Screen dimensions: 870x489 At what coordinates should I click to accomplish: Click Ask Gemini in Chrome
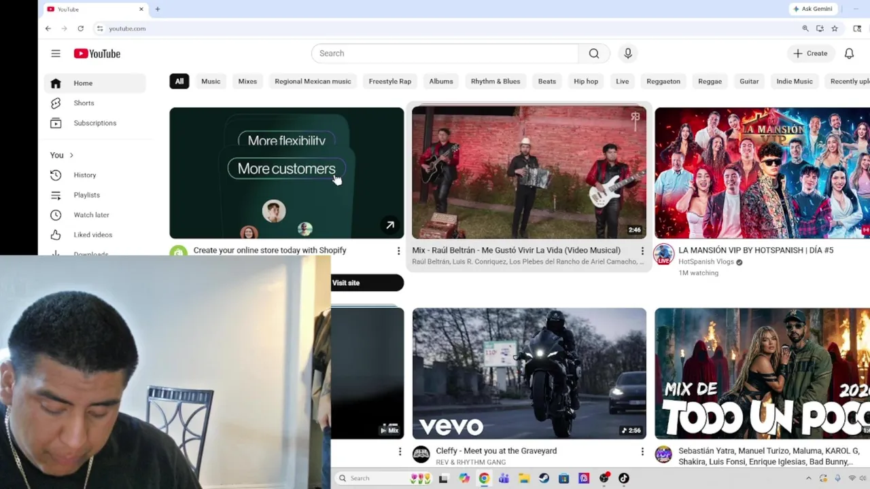(813, 9)
